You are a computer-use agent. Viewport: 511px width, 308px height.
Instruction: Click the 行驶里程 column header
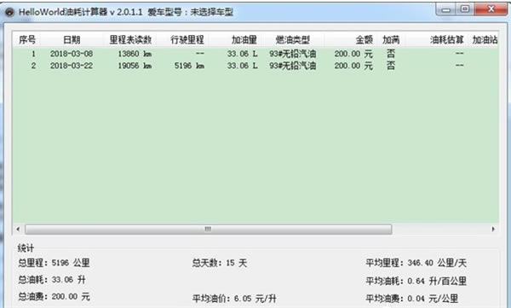pyautogui.click(x=187, y=40)
